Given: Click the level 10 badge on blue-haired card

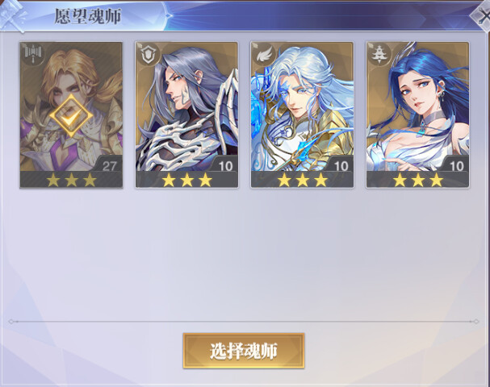Looking at the screenshot, I should point(456,165).
